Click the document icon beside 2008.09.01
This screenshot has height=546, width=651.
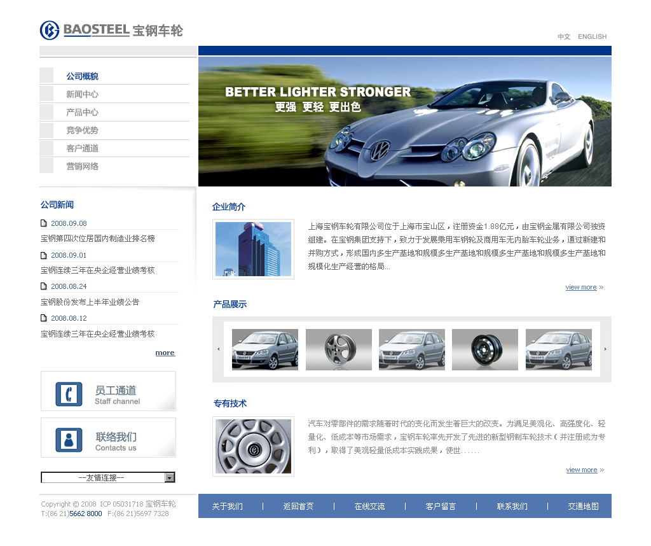pos(44,255)
